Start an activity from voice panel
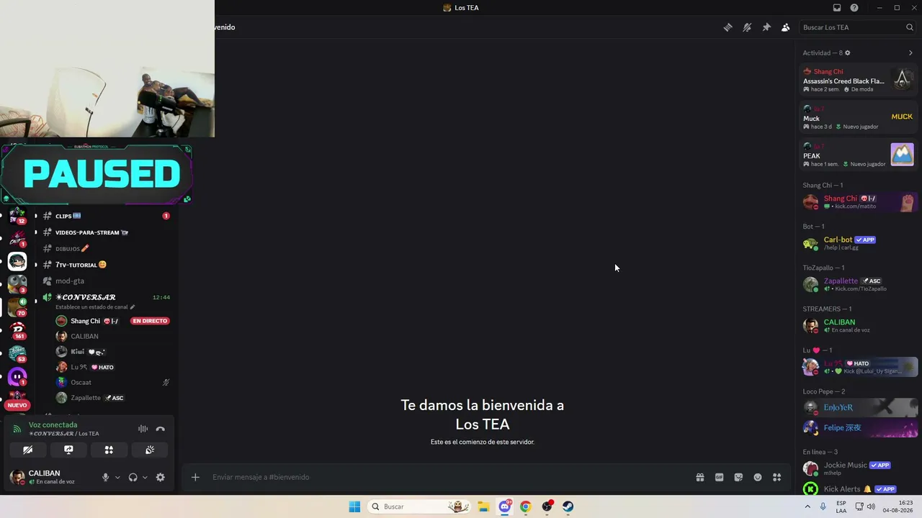The width and height of the screenshot is (922, 518). [109, 450]
